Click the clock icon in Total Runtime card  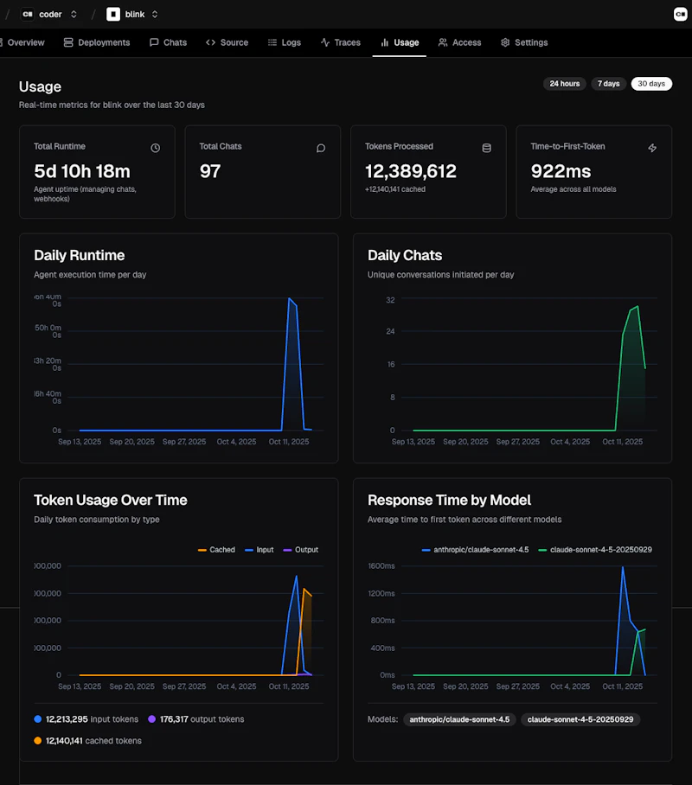click(x=156, y=148)
